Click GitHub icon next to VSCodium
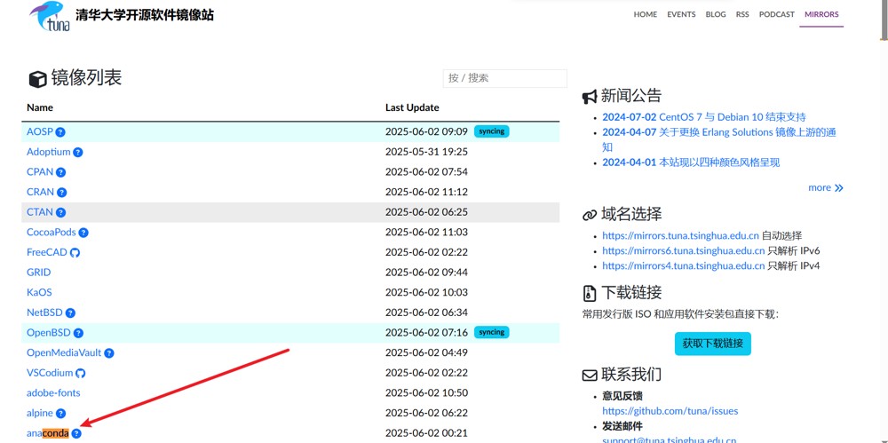The image size is (888, 443). pyautogui.click(x=81, y=374)
